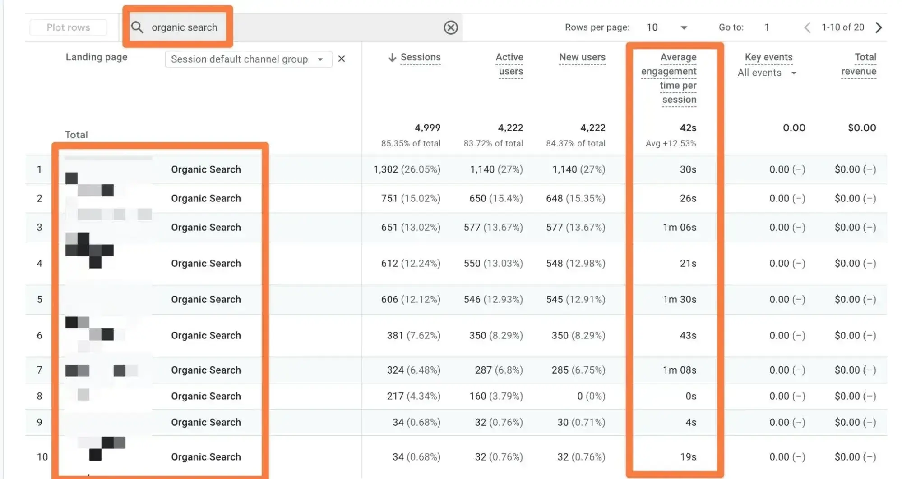
Task: Click the previous page chevron
Action: (x=808, y=27)
